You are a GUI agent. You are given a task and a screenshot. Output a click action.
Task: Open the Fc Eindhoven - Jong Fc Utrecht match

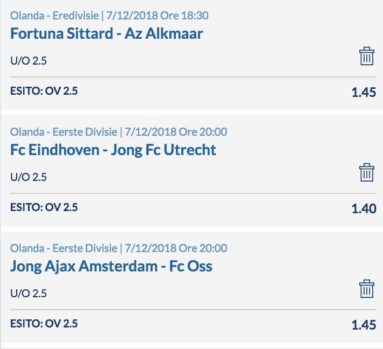coord(113,150)
